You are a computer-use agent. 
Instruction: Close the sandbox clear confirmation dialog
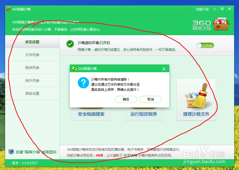164,69
